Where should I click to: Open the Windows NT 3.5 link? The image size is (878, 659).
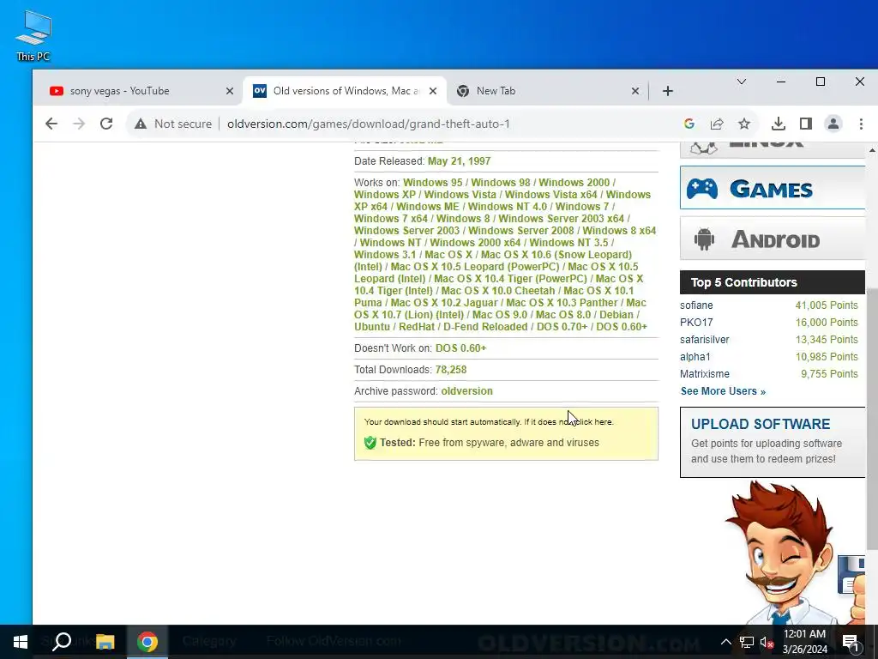(x=568, y=243)
